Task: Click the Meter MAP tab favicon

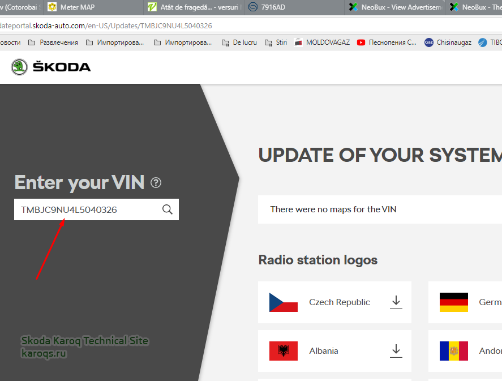Action: tap(52, 7)
